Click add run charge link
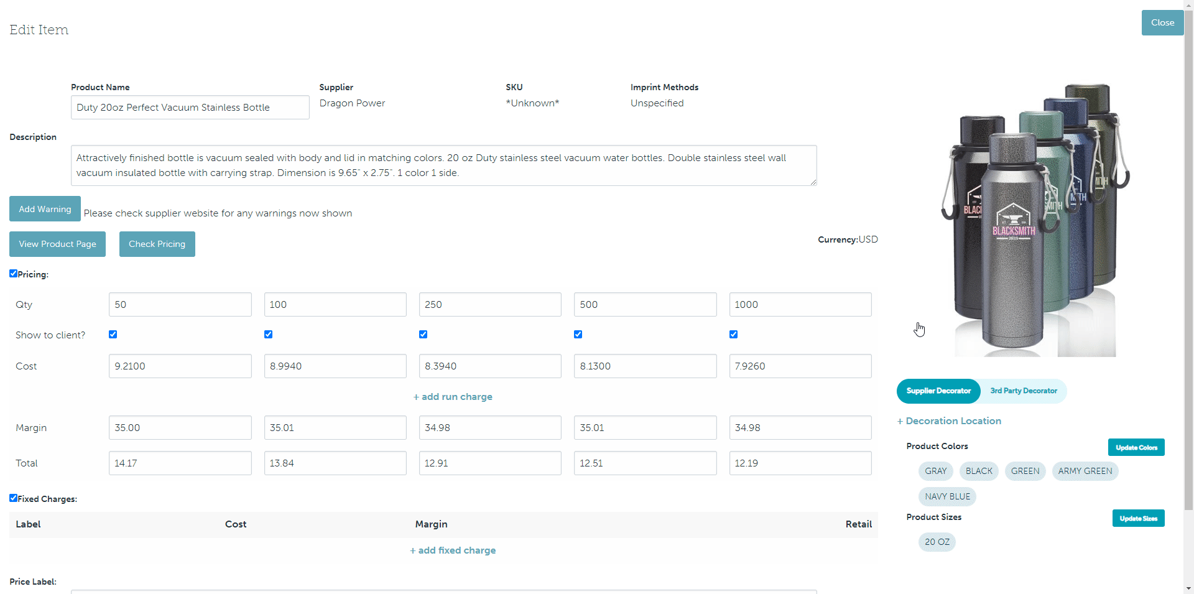The height and width of the screenshot is (594, 1194). coord(453,397)
